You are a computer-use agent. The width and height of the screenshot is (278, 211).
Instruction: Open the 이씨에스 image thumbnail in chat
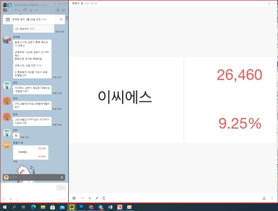(31, 152)
